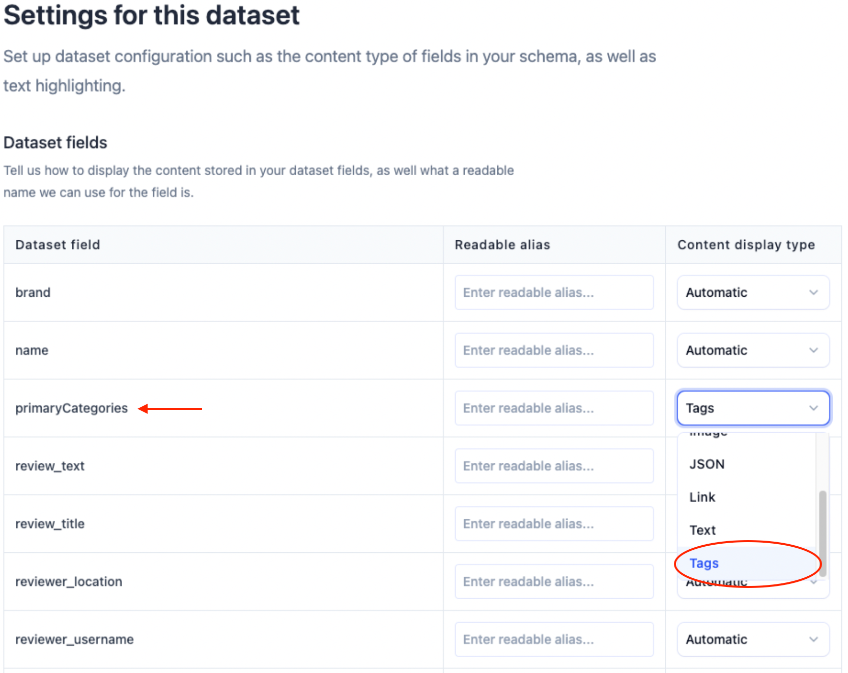The height and width of the screenshot is (673, 848).
Task: Focus the reviewer_username readable alias field
Action: coord(554,639)
